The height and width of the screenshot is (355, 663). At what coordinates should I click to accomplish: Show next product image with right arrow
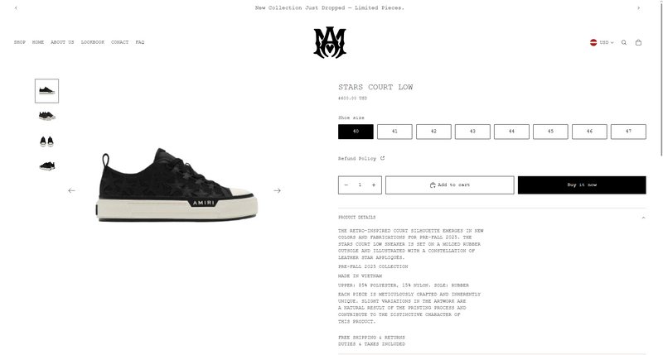tap(277, 191)
